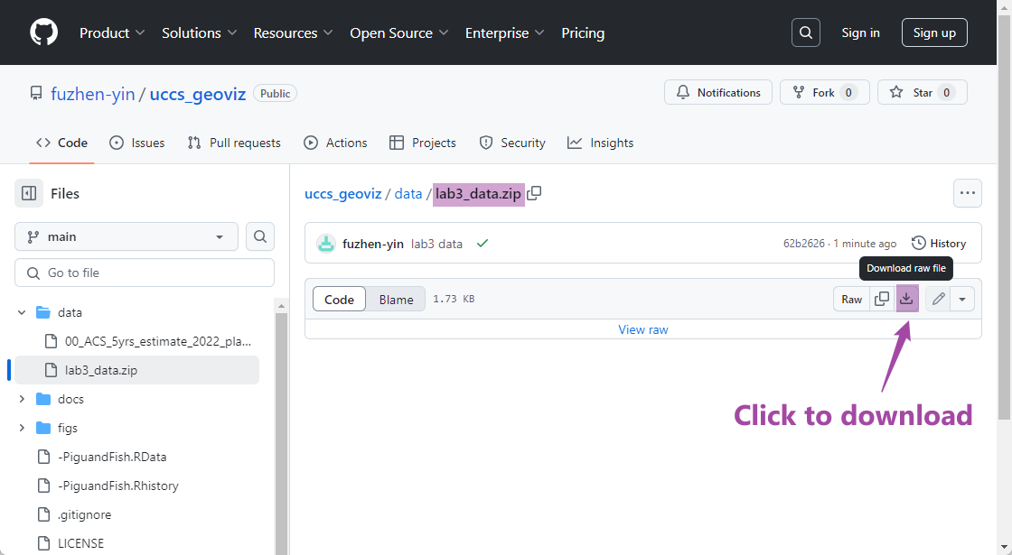This screenshot has height=555, width=1012.
Task: Open fuzhen-yin owner profile link
Action: tap(93, 94)
